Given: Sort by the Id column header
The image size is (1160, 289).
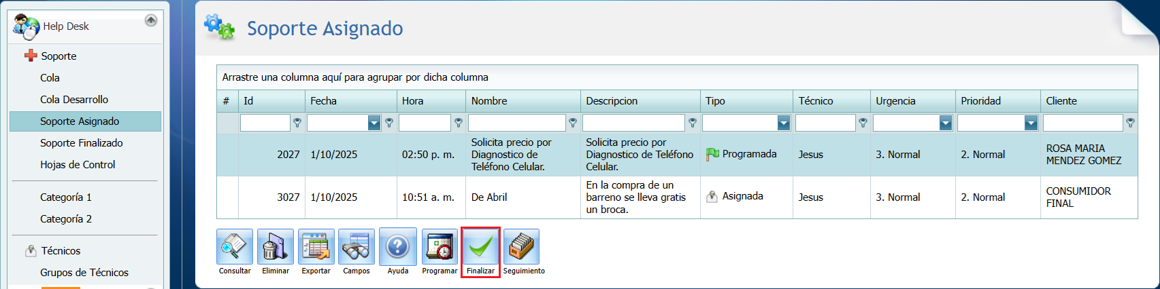Looking at the screenshot, I should coord(271,101).
